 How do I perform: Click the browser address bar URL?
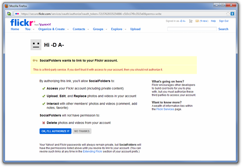[91, 14]
